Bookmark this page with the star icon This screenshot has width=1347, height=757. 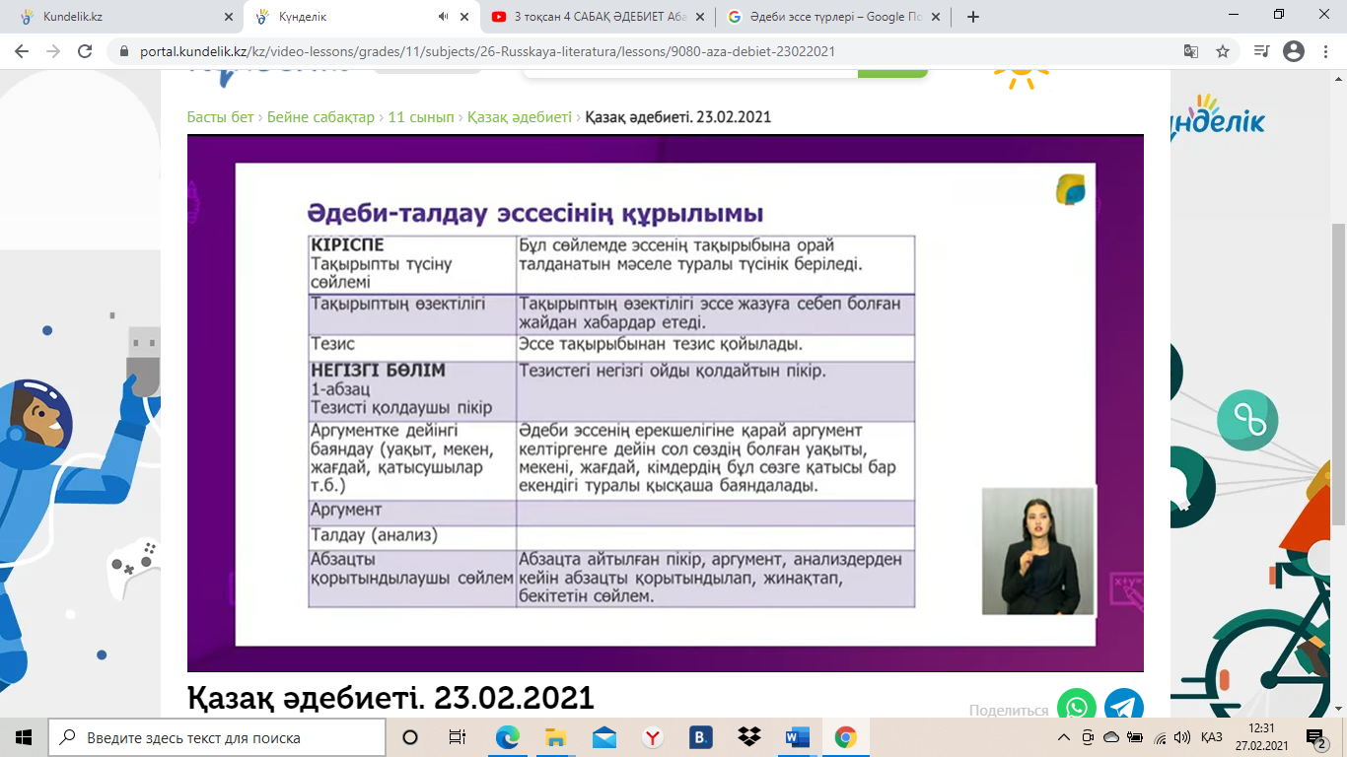click(x=1223, y=51)
